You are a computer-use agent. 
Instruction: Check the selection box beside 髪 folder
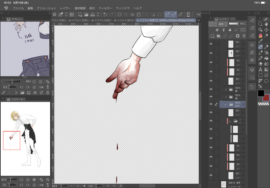point(217,89)
